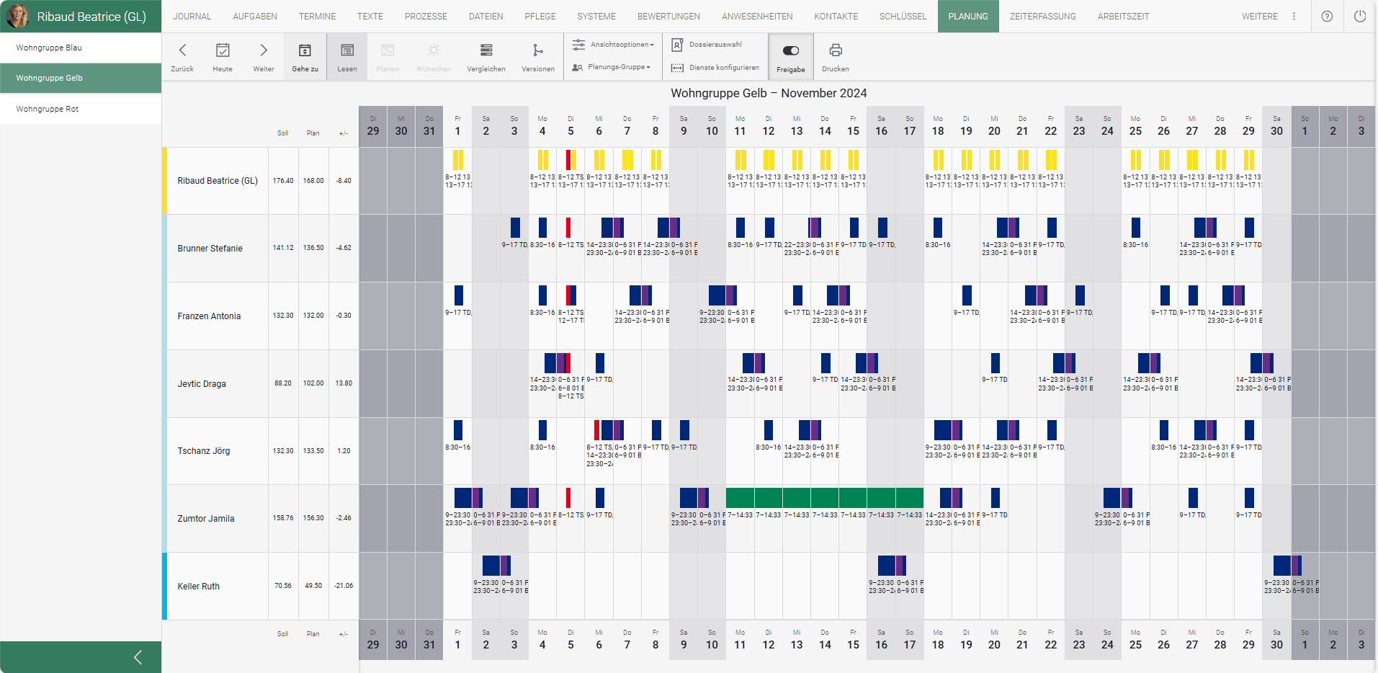The height and width of the screenshot is (673, 1378).
Task: Open the 'Versionen' tool
Action: pos(538,50)
